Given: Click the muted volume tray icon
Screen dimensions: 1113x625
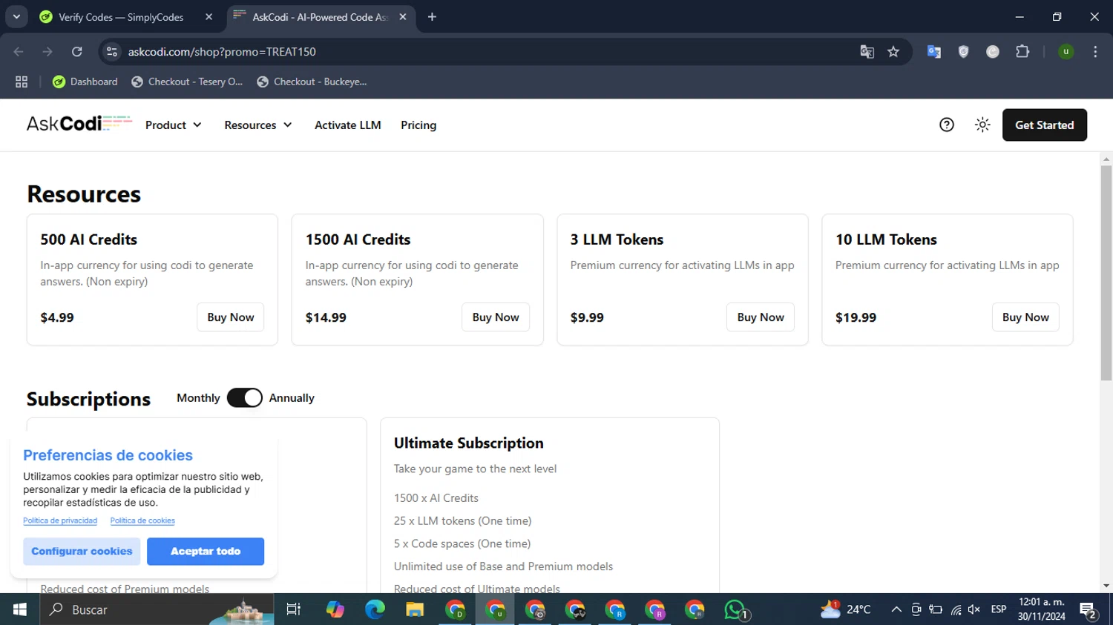Looking at the screenshot, I should pos(974,609).
